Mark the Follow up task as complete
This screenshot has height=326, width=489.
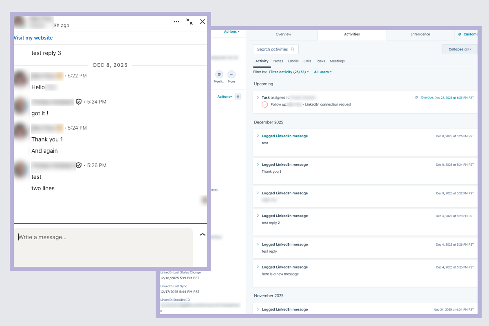click(x=265, y=105)
